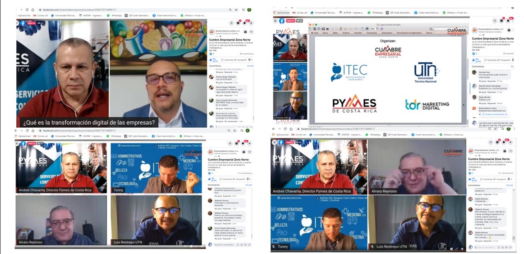
Task: Open Messenger icon in the top-left window
Action: click(x=238, y=23)
